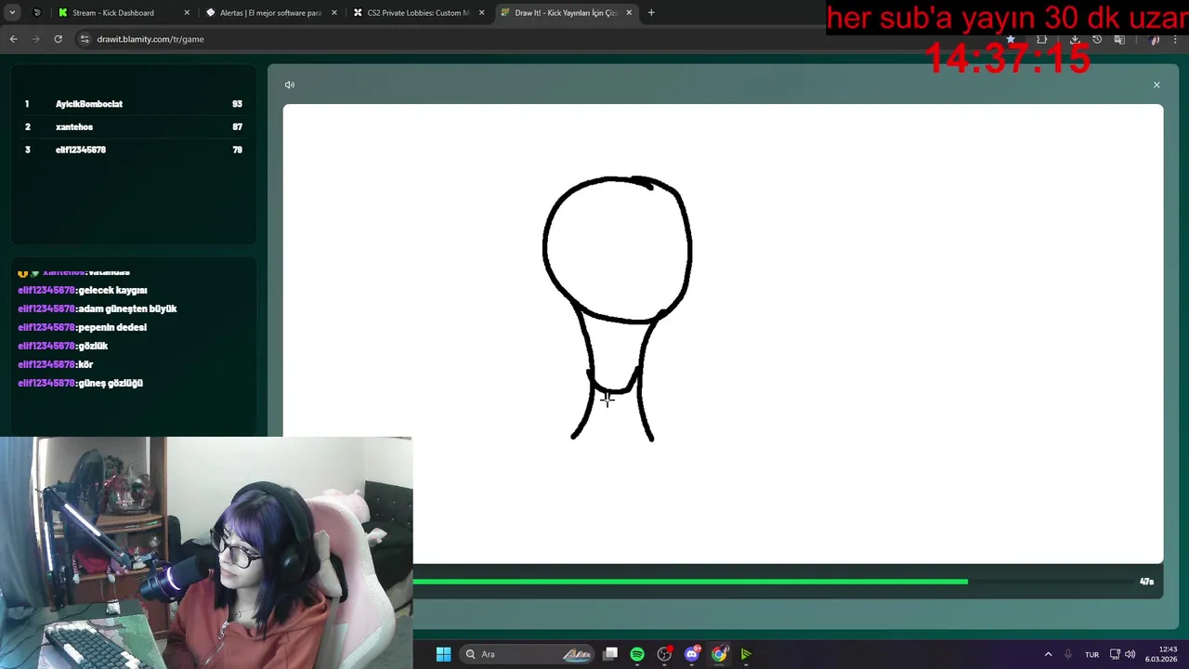Open volume control in the tray
1189x669 pixels.
(1130, 654)
